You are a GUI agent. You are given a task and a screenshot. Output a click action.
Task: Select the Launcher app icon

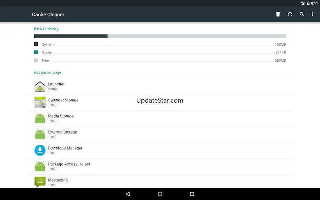(40, 86)
